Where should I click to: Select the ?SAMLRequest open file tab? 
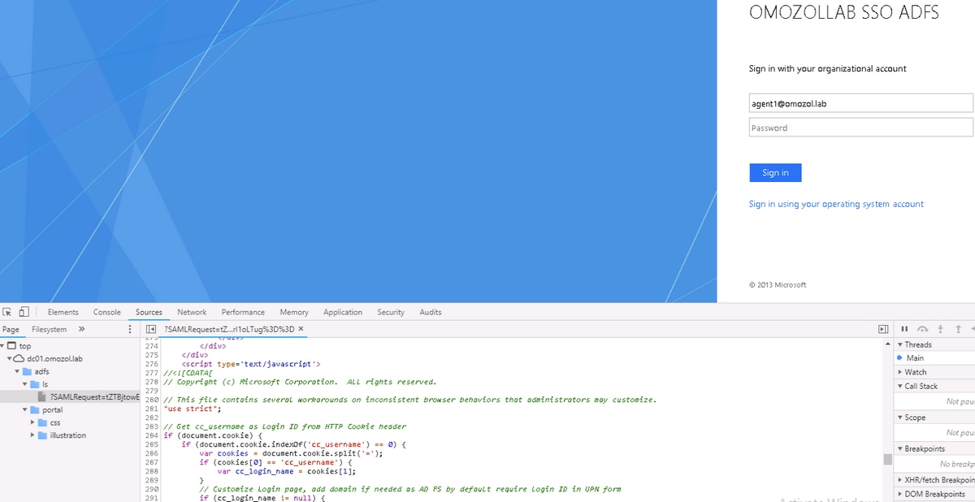(x=229, y=329)
